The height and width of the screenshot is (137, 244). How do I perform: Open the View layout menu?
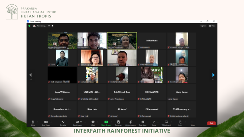(x=212, y=26)
